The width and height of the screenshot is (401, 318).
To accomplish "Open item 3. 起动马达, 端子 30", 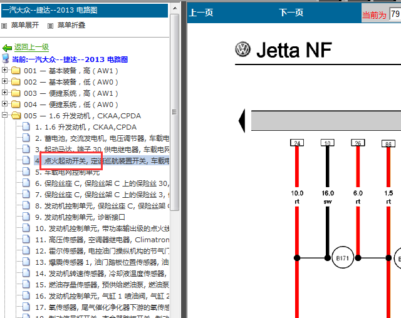I will pyautogui.click(x=102, y=150).
